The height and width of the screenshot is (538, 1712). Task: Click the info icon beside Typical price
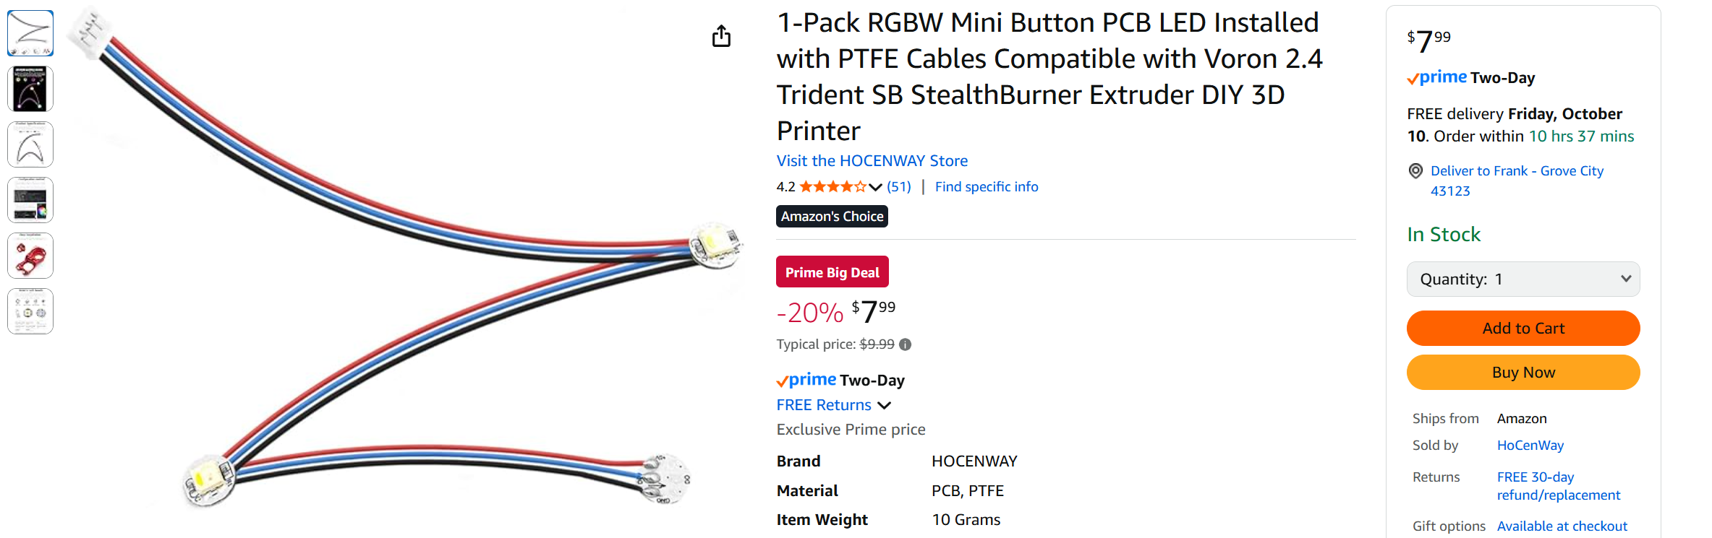click(905, 344)
